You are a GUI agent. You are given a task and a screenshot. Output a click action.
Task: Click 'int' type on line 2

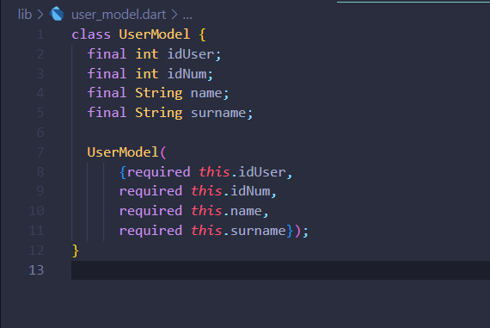pos(147,54)
